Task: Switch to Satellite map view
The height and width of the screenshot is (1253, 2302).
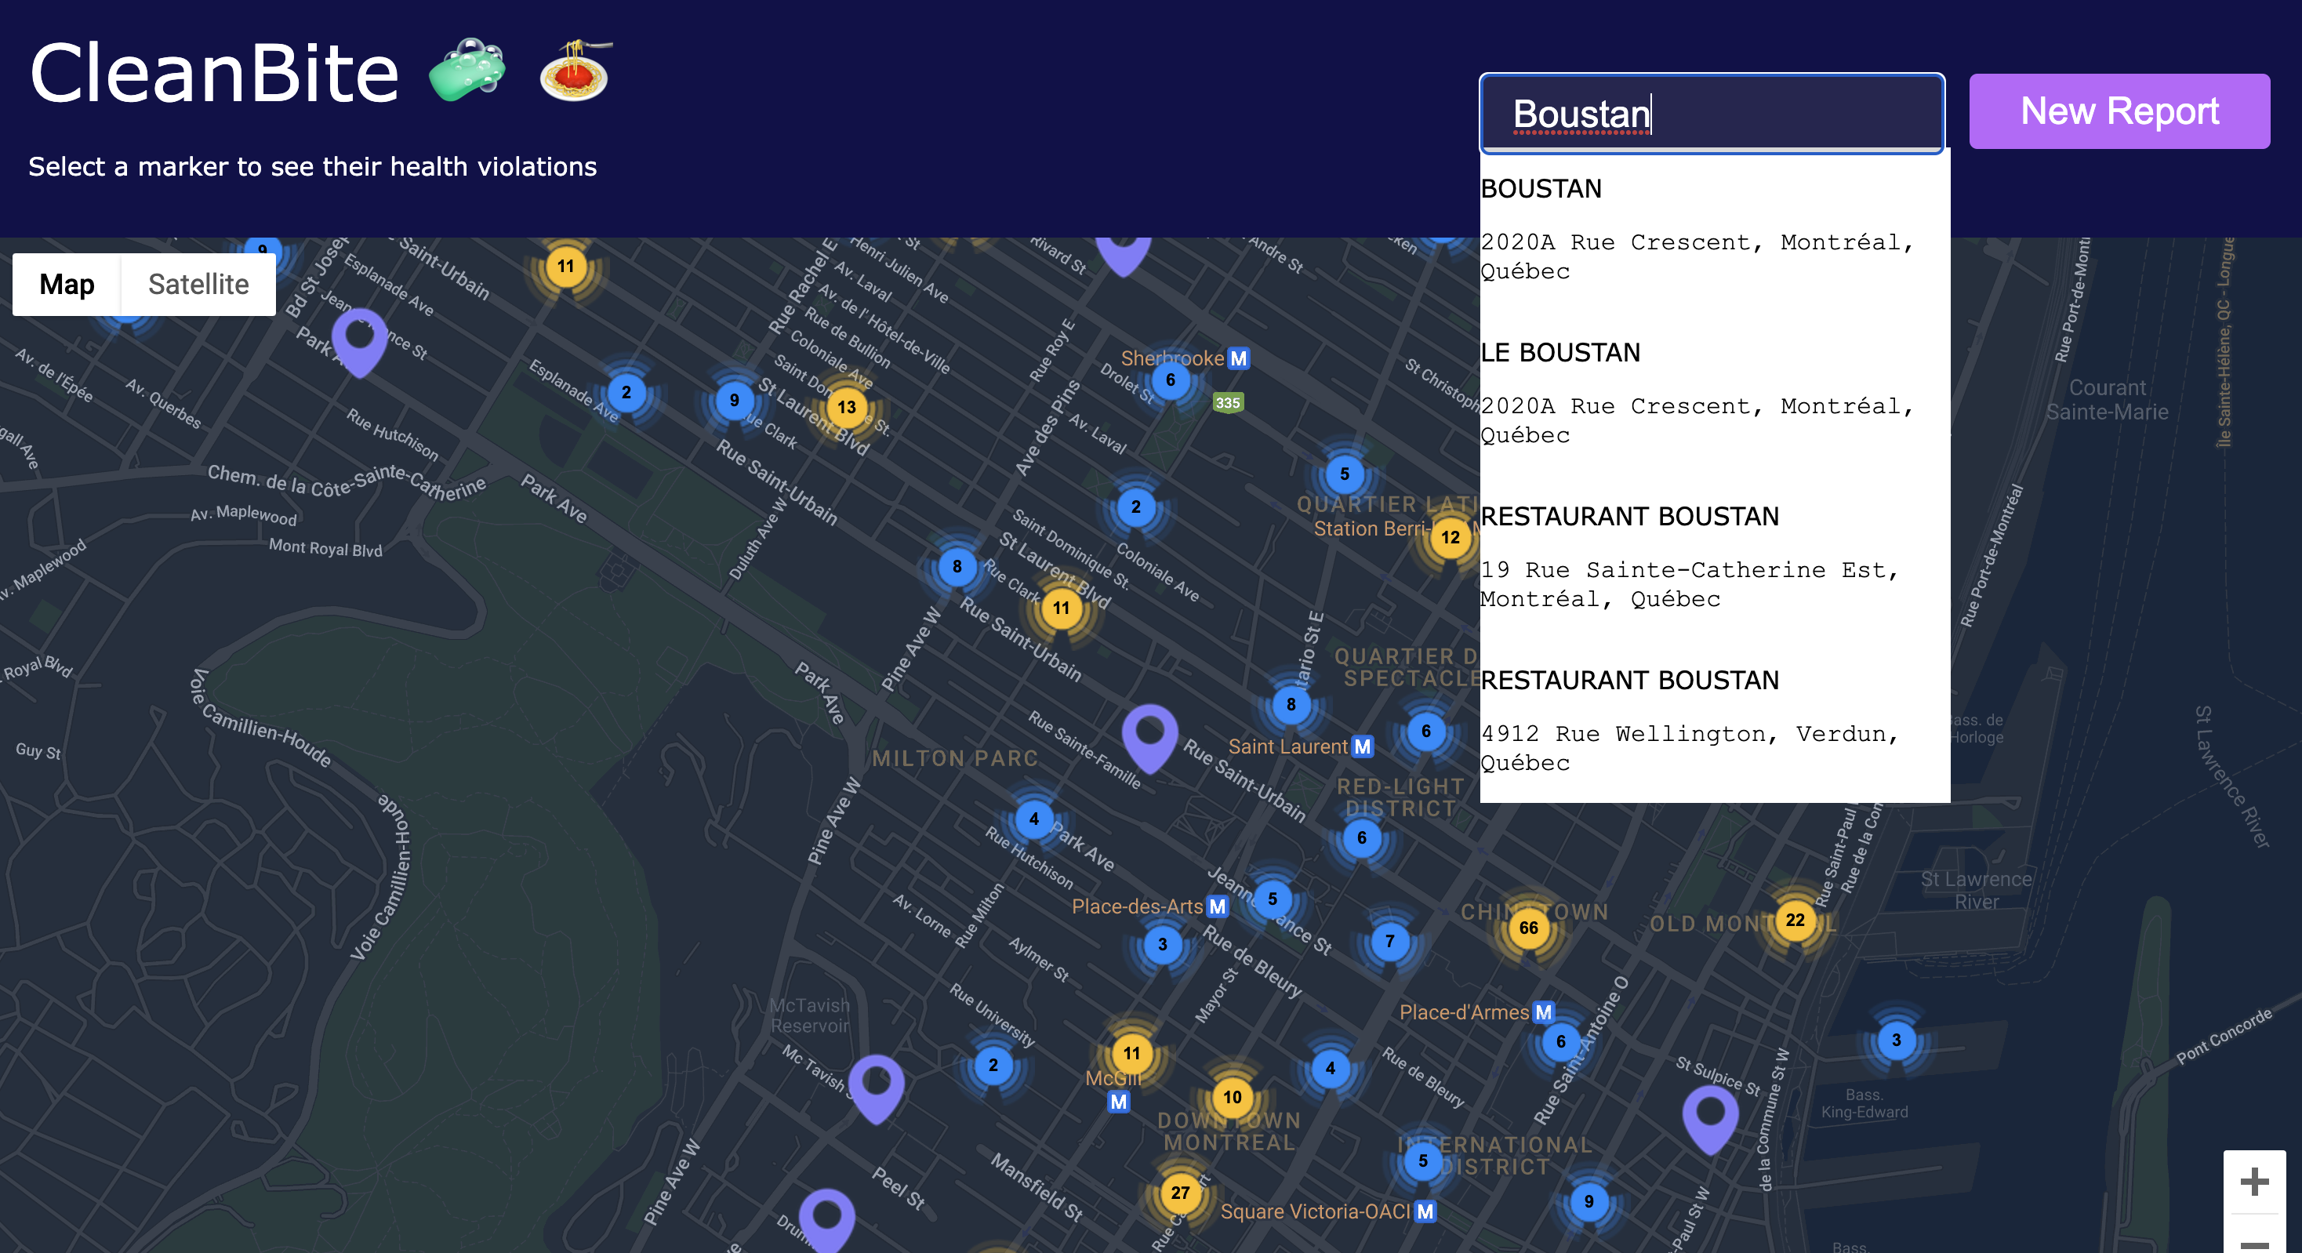Action: pyautogui.click(x=198, y=284)
